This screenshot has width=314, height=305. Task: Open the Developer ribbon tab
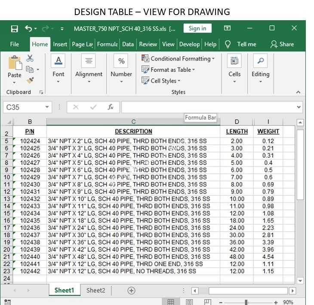tap(189, 44)
